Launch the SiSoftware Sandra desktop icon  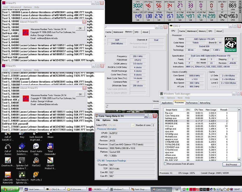point(22,149)
